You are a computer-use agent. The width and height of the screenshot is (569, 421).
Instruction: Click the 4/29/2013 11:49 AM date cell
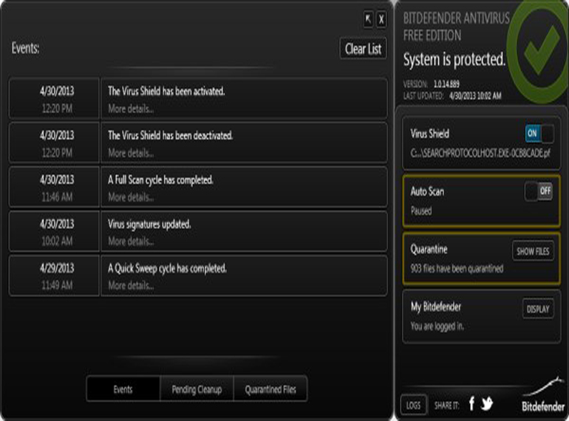click(x=54, y=276)
